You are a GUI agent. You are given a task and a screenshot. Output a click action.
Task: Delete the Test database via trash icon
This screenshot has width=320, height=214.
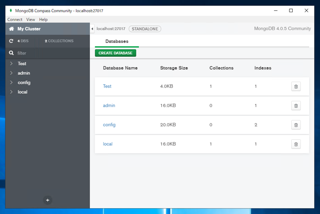pos(296,87)
